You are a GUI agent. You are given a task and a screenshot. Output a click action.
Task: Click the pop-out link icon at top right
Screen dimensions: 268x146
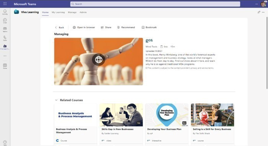tap(259, 12)
